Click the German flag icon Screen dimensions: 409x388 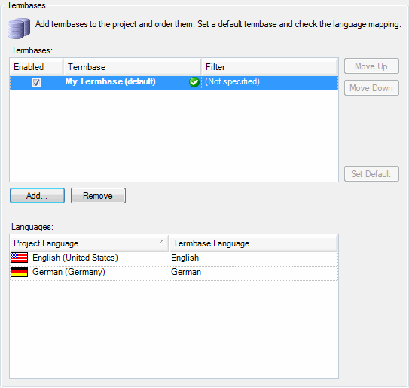(x=19, y=272)
